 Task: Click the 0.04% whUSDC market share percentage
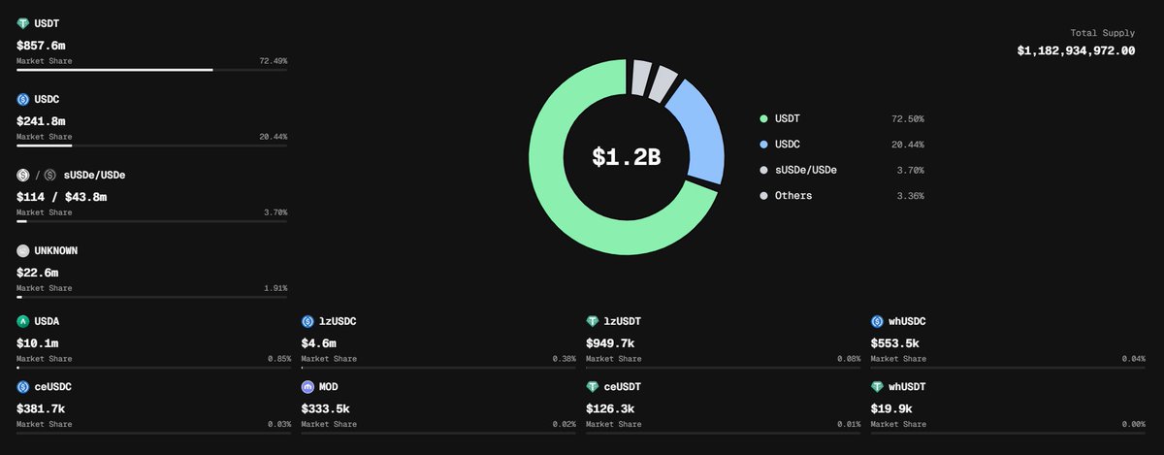1134,359
